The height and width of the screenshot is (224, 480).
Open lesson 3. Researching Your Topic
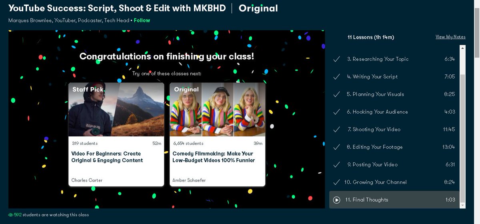tap(394, 59)
